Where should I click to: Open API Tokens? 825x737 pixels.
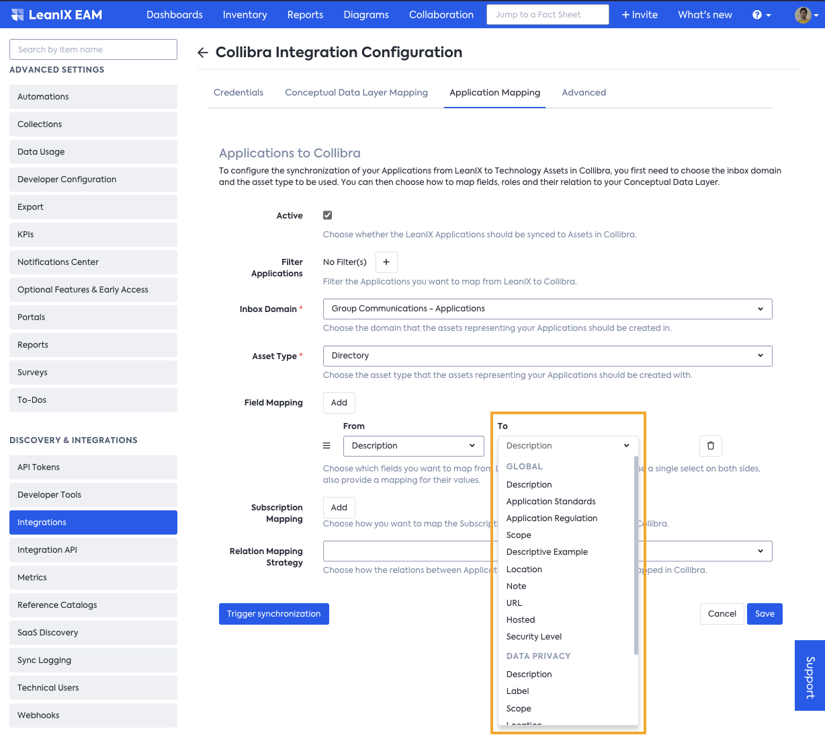93,467
